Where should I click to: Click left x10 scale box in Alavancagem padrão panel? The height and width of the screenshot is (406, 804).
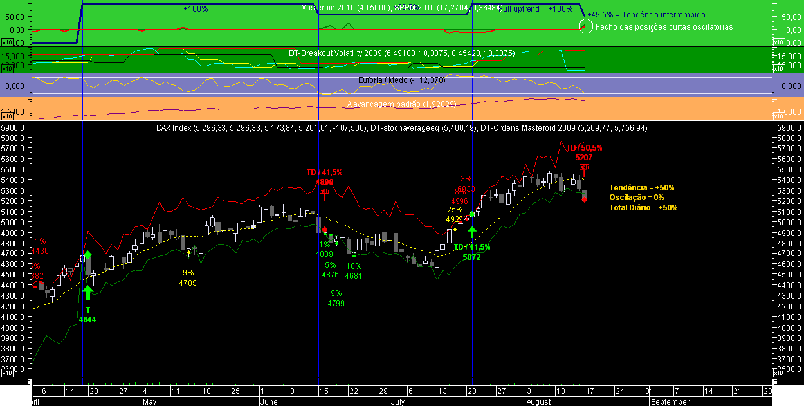7,116
